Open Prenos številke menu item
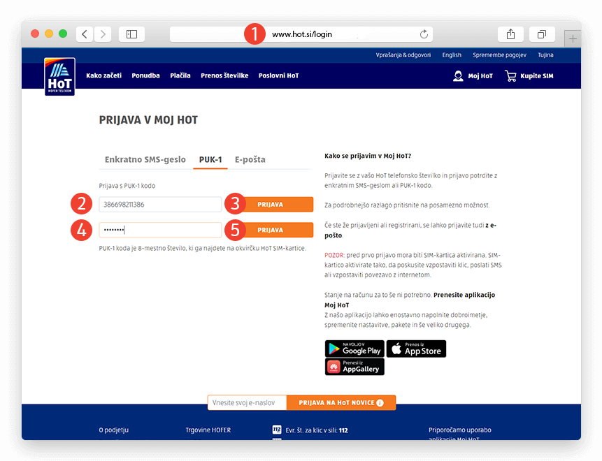The height and width of the screenshot is (461, 602). (x=224, y=75)
